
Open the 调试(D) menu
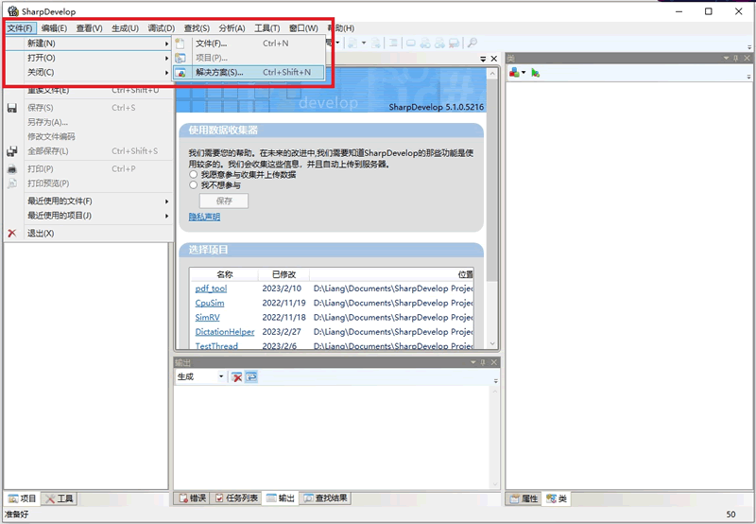(x=161, y=28)
